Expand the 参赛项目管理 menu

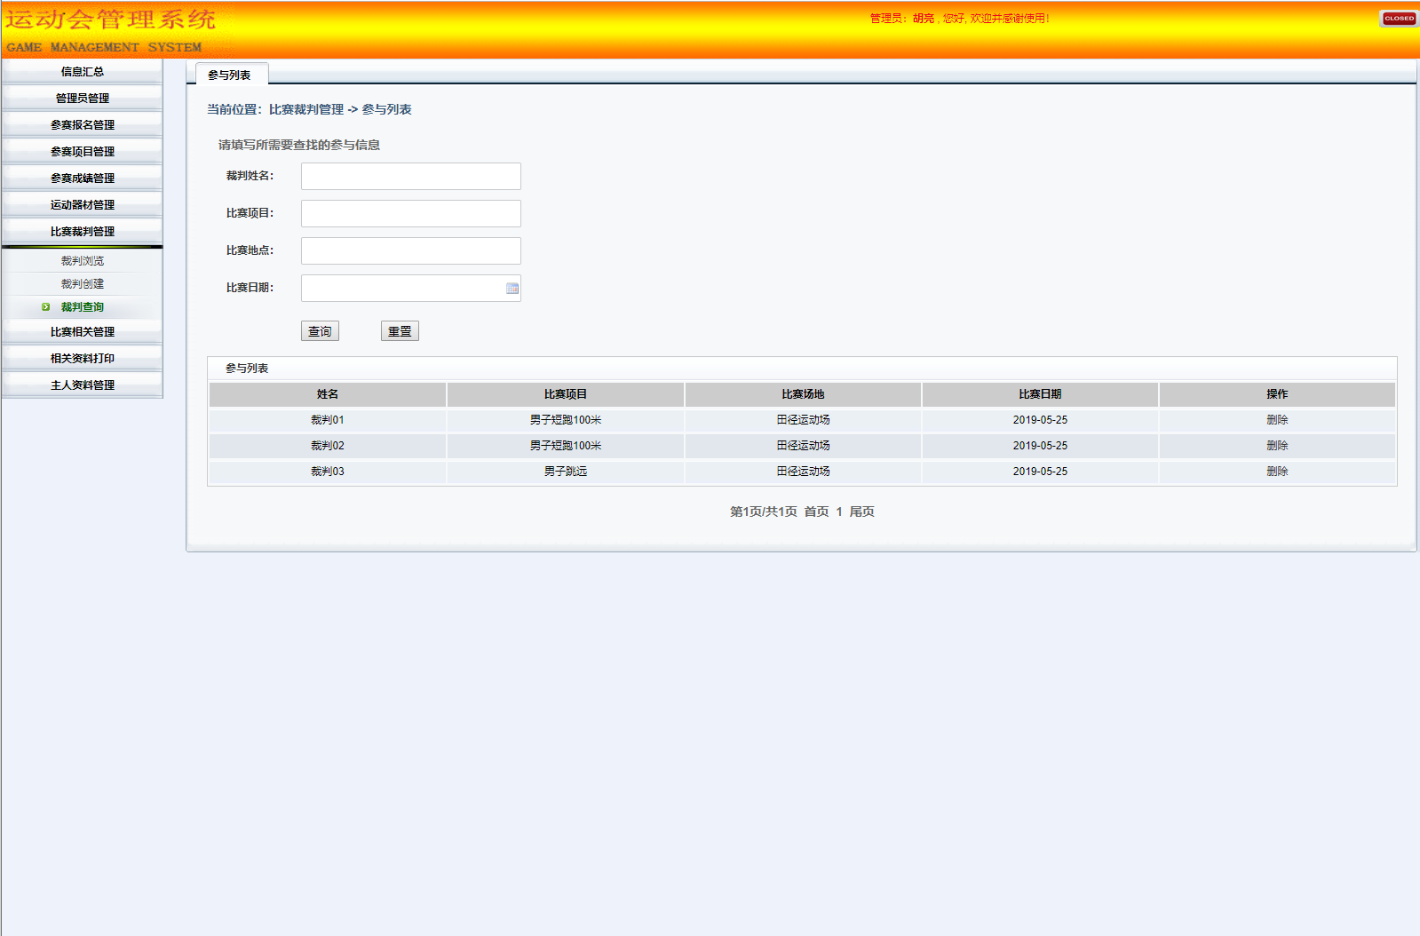tap(82, 152)
